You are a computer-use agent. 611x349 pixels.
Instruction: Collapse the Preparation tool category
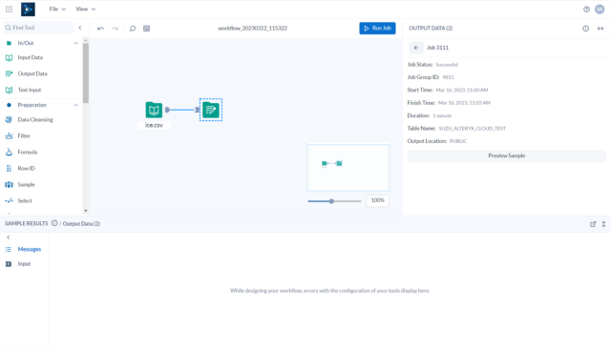point(75,105)
